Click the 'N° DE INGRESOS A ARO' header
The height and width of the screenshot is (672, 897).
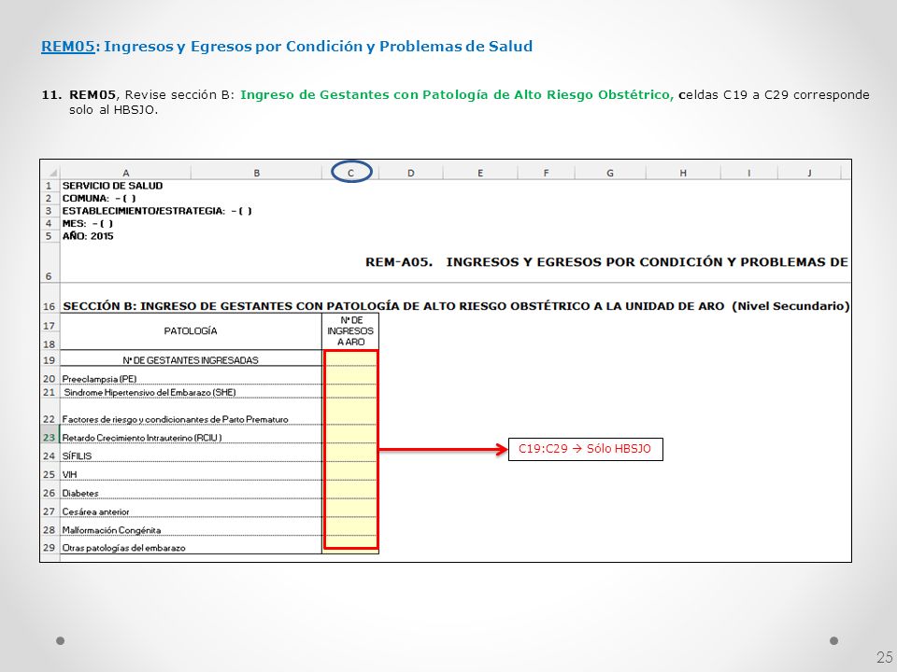350,330
